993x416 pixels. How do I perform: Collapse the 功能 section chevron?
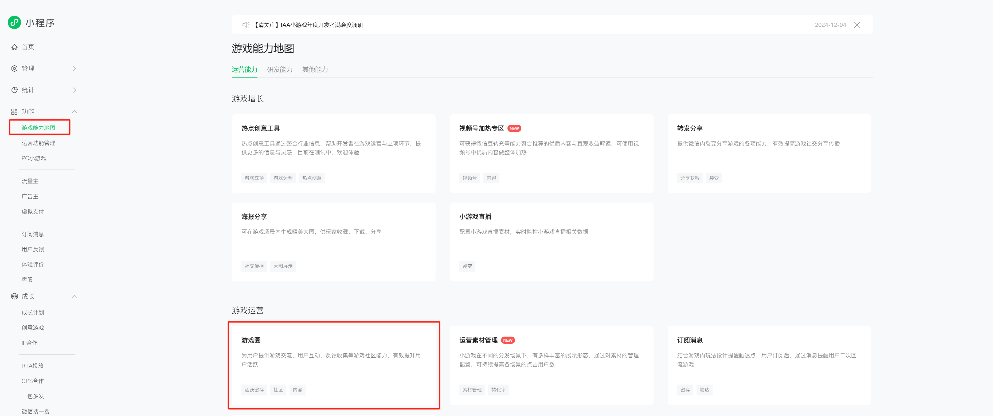point(75,111)
